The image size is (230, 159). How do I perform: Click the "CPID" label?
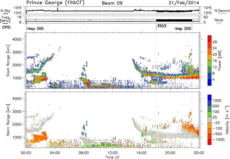[6, 27]
